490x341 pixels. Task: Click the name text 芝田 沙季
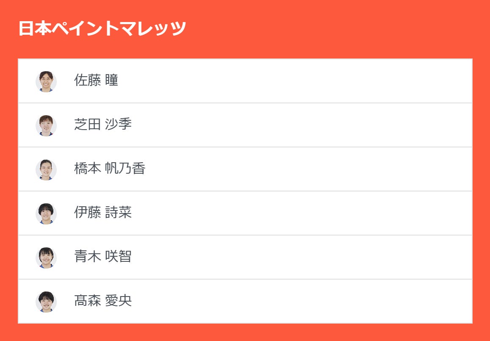103,125
